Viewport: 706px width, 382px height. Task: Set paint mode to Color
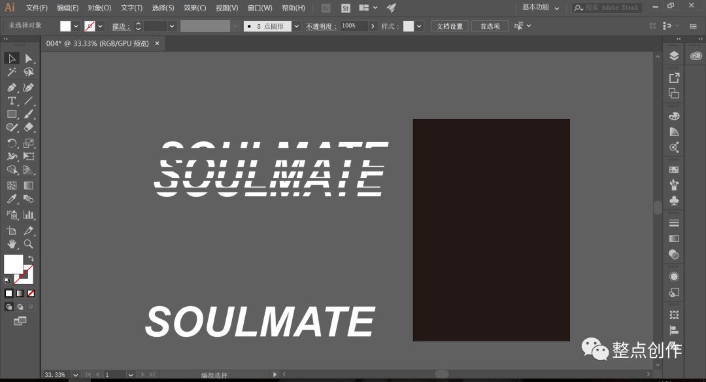pos(8,294)
